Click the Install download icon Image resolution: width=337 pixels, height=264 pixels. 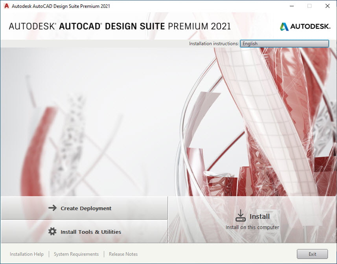pos(241,216)
